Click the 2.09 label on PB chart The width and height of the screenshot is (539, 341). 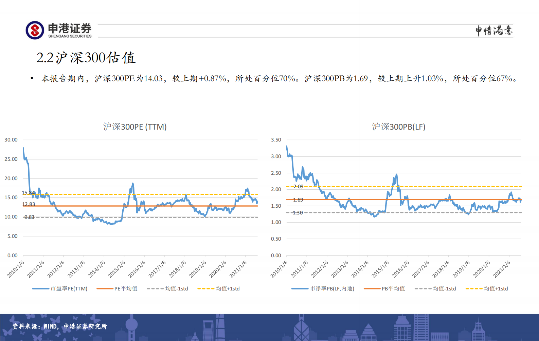[298, 187]
